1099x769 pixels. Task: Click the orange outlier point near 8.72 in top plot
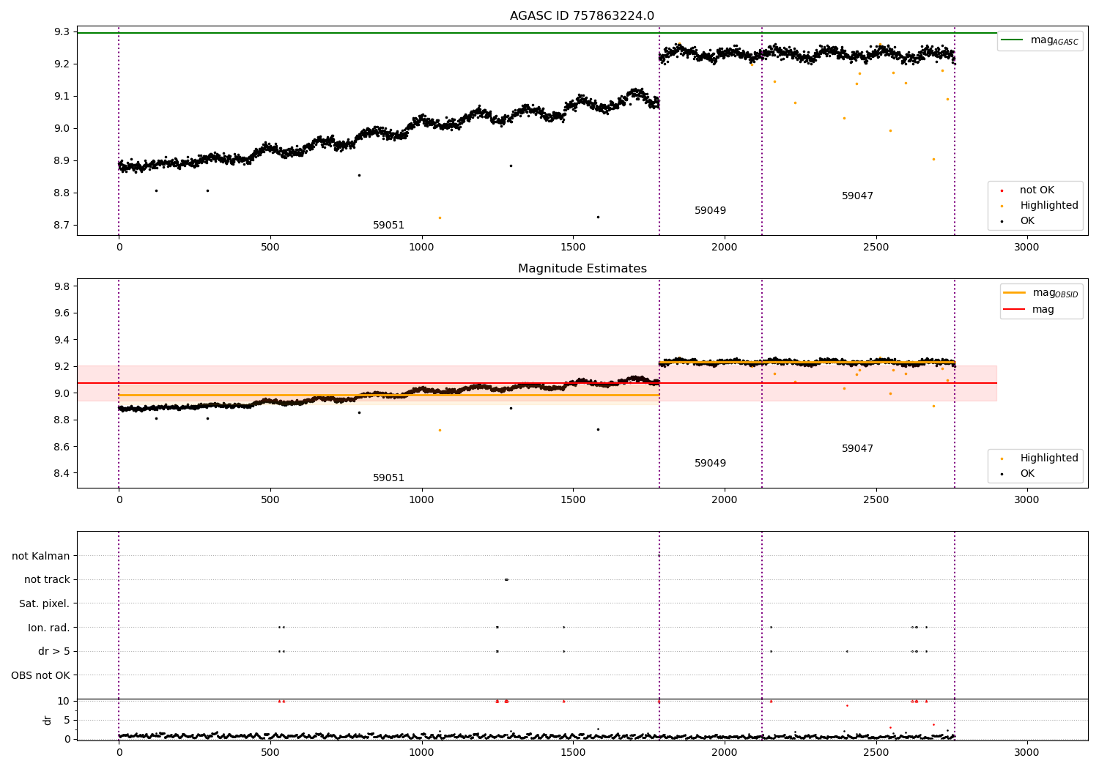(x=440, y=218)
